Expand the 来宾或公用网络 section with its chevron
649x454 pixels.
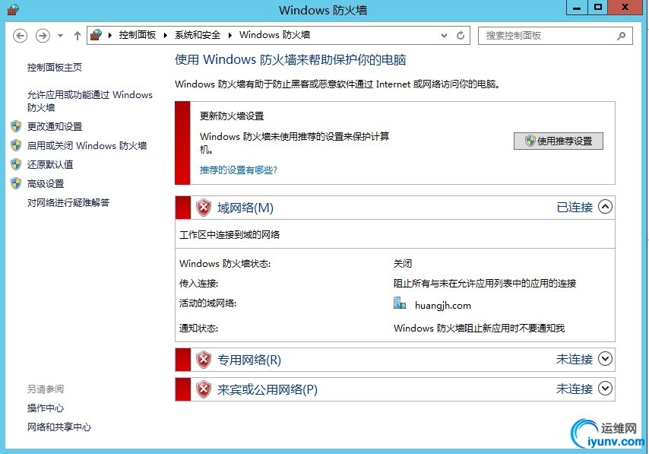coord(605,389)
